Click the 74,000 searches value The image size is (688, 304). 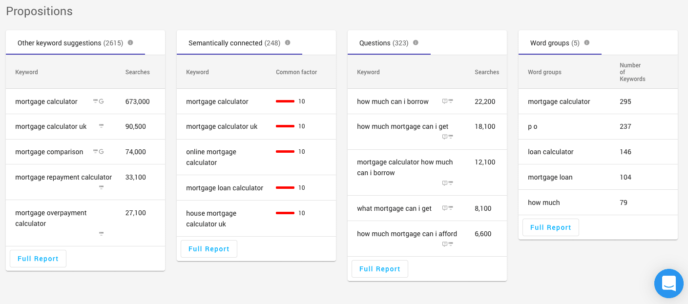pos(136,152)
